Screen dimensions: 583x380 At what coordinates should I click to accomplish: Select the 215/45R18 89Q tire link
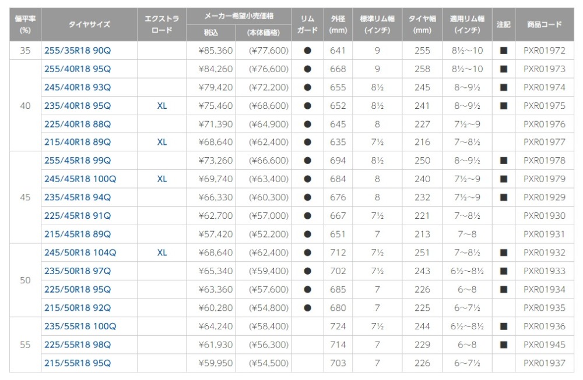pyautogui.click(x=78, y=234)
